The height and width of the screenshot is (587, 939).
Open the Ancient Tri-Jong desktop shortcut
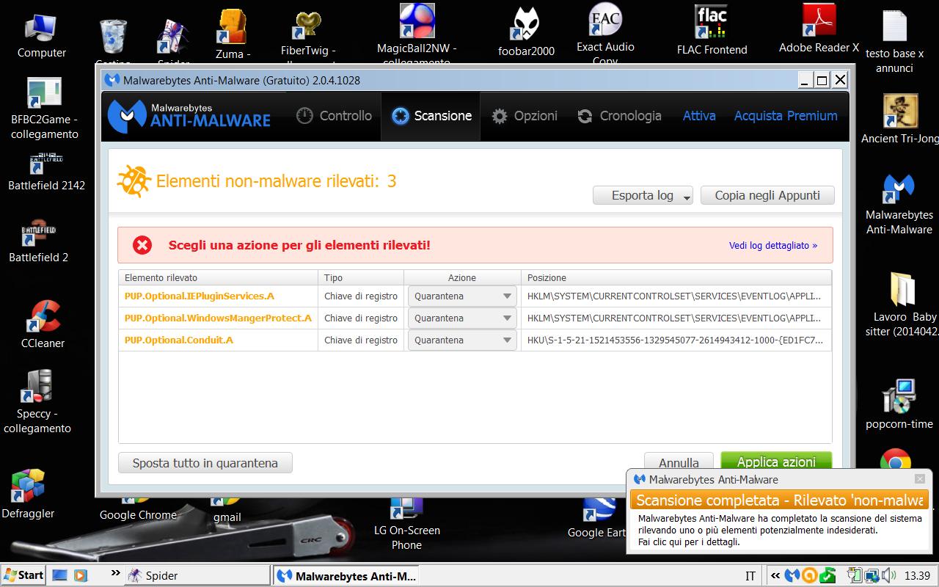pyautogui.click(x=899, y=120)
